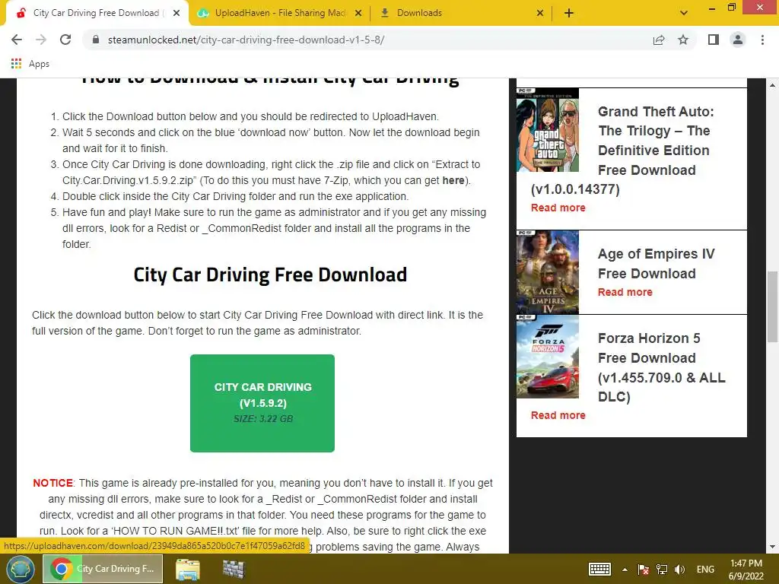Go back to the previous page
This screenshot has height=584, width=779.
coord(17,40)
